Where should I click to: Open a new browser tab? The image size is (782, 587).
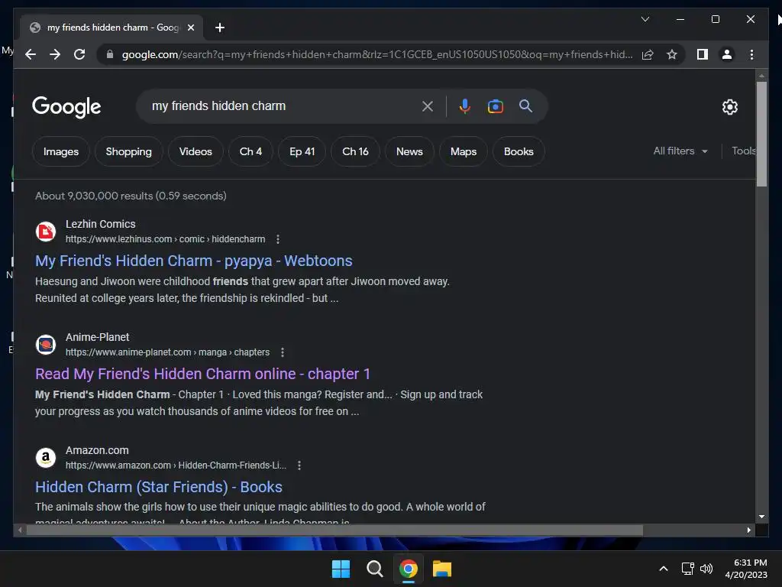219,28
